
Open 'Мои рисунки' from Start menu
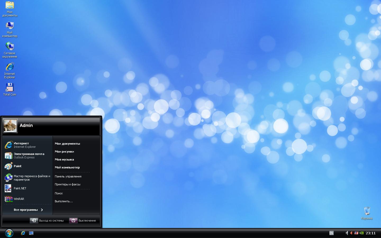point(64,152)
